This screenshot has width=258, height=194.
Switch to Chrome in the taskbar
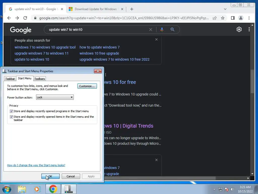53,189
